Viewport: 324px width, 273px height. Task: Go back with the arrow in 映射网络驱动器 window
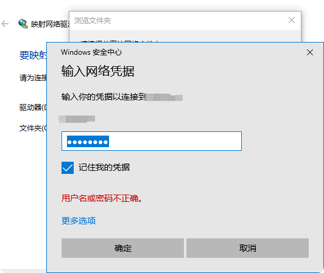[x=5, y=24]
